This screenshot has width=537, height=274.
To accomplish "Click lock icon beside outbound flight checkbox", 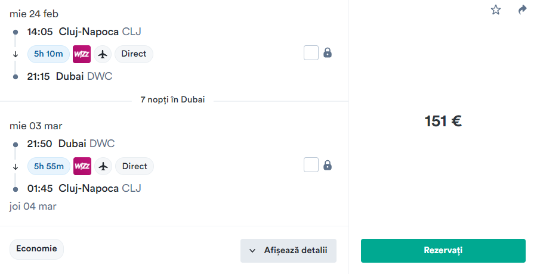I will click(328, 52).
